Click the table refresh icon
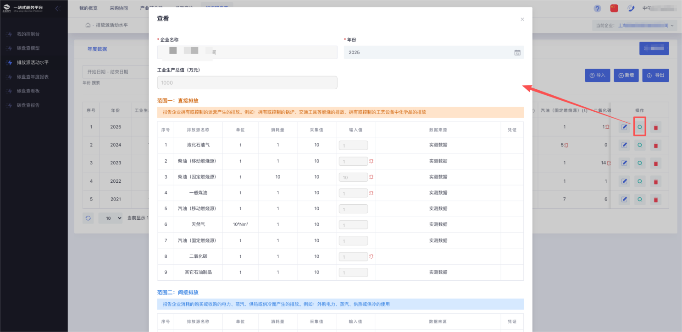Viewport: 682px width, 332px height. point(88,218)
